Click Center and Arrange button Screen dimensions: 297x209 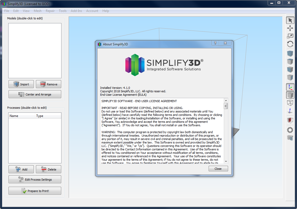point(35,94)
